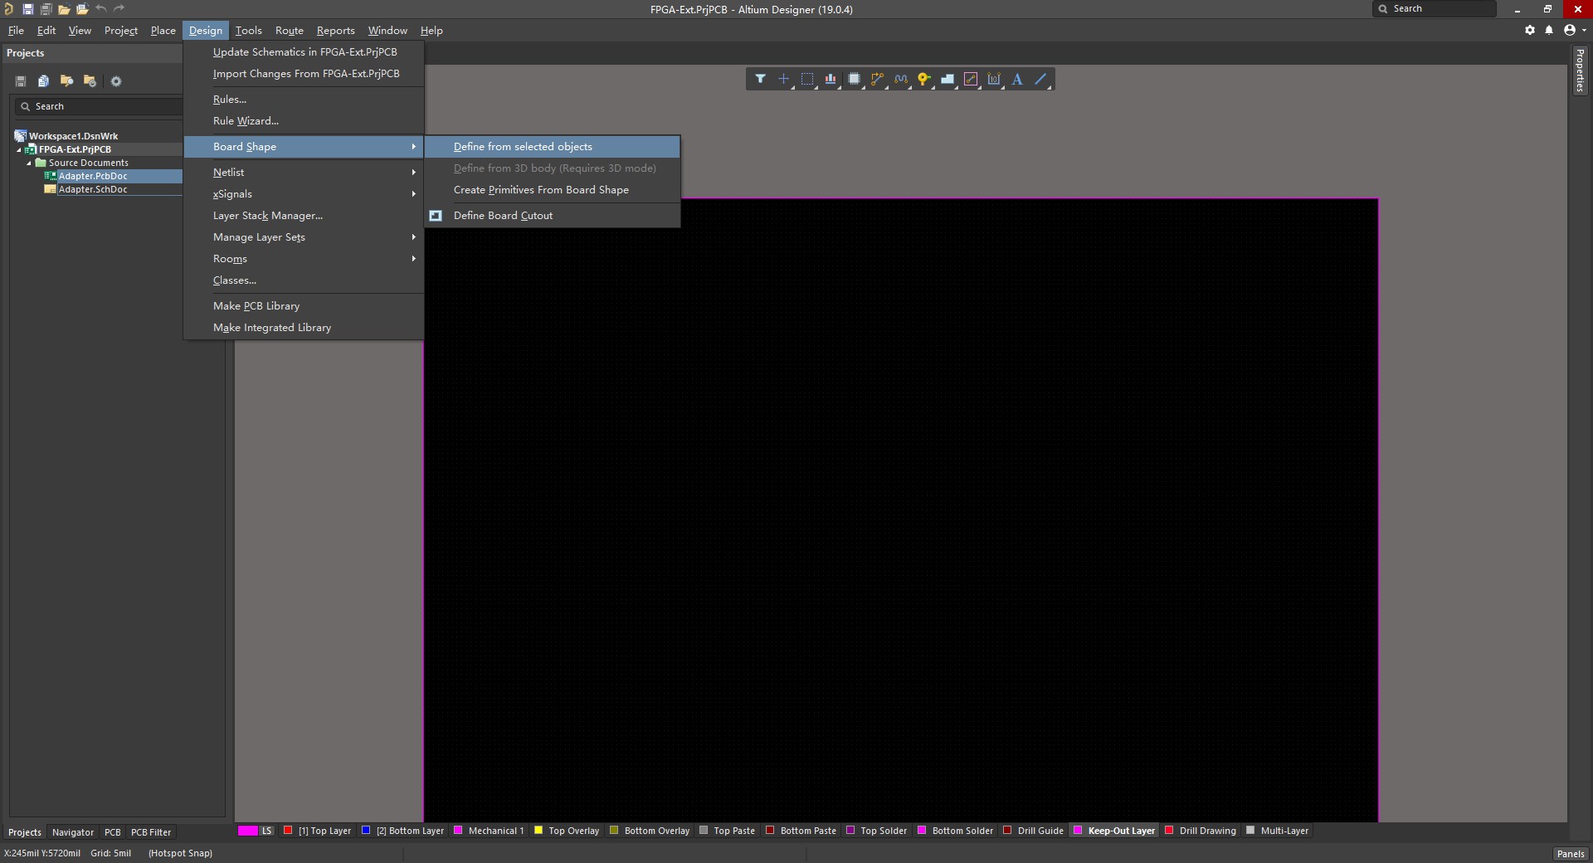Click the redo arrow icon

[119, 8]
